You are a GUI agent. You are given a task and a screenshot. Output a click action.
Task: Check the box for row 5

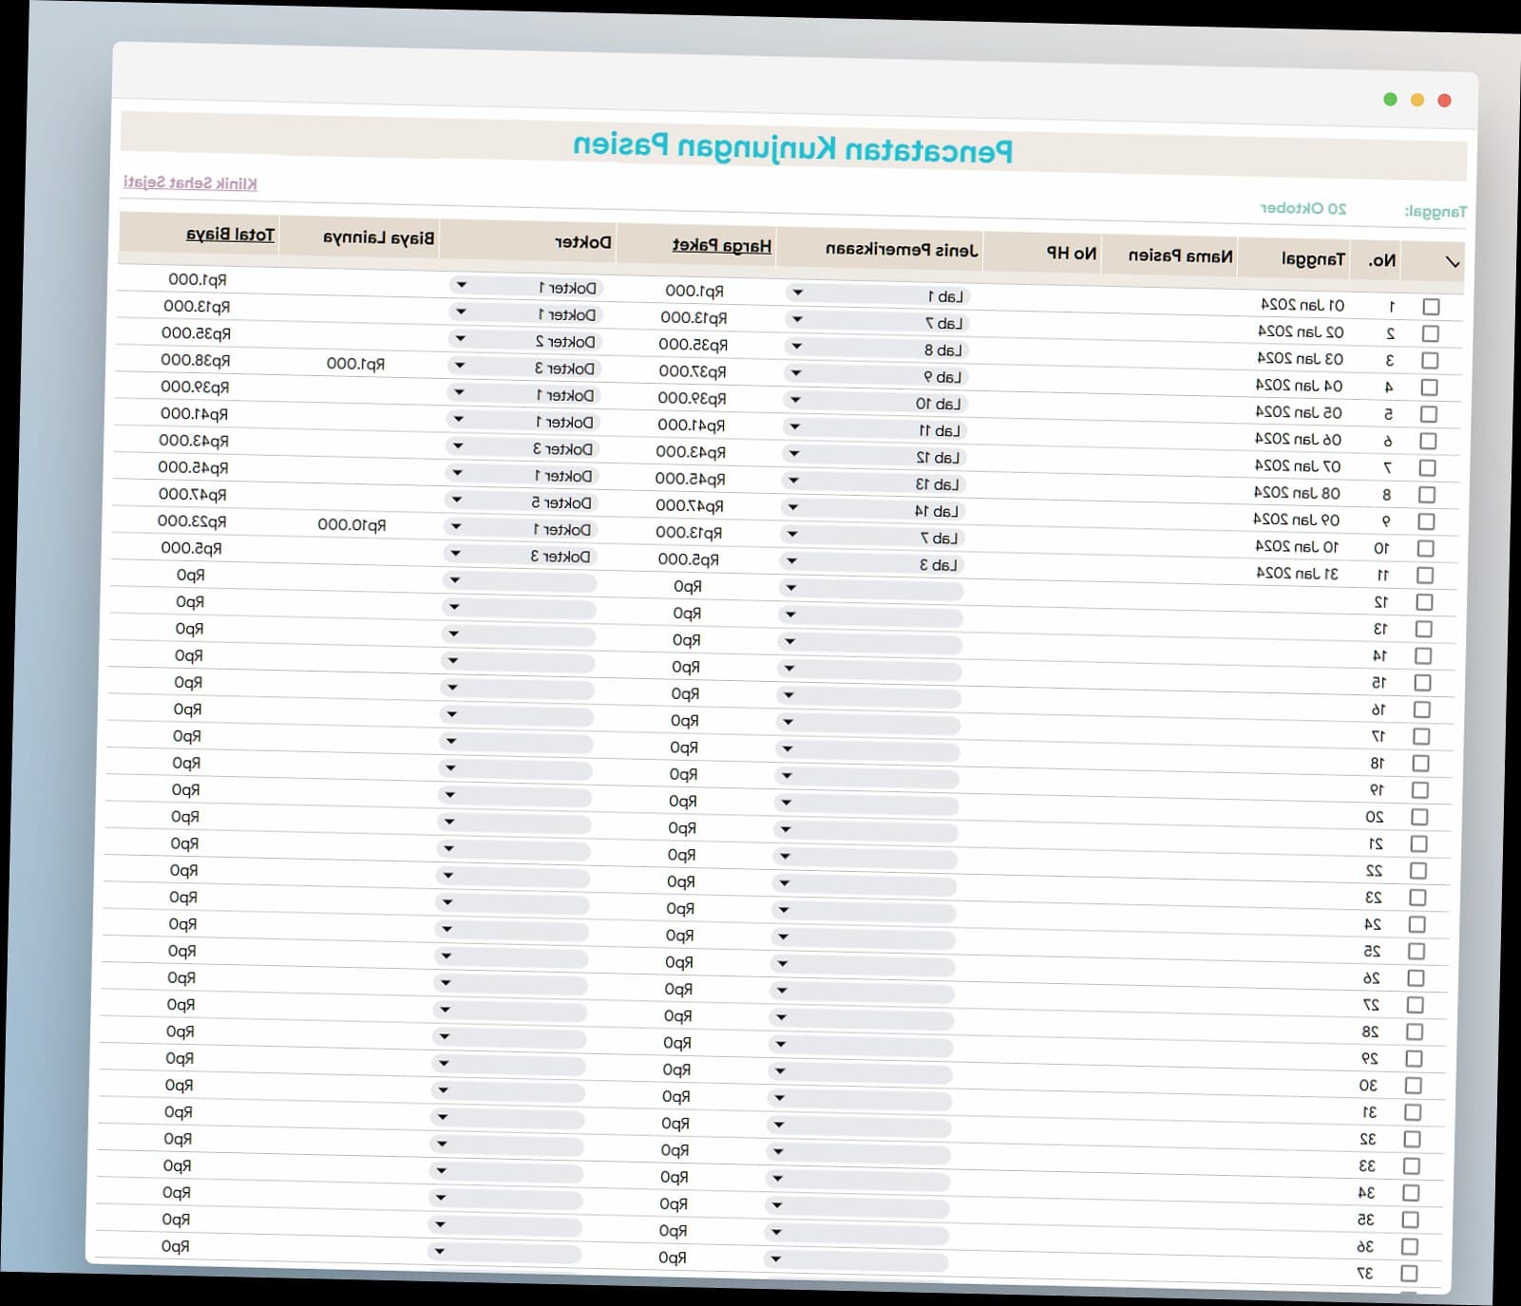pyautogui.click(x=1428, y=414)
